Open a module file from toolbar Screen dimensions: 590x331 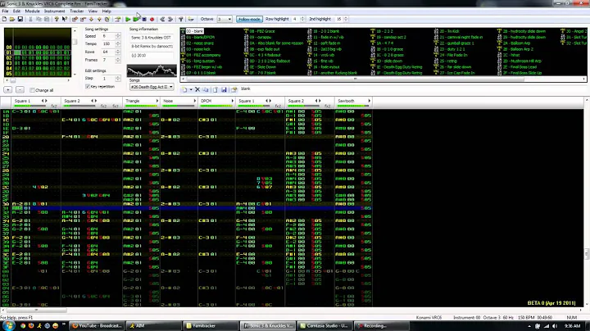click(x=12, y=19)
